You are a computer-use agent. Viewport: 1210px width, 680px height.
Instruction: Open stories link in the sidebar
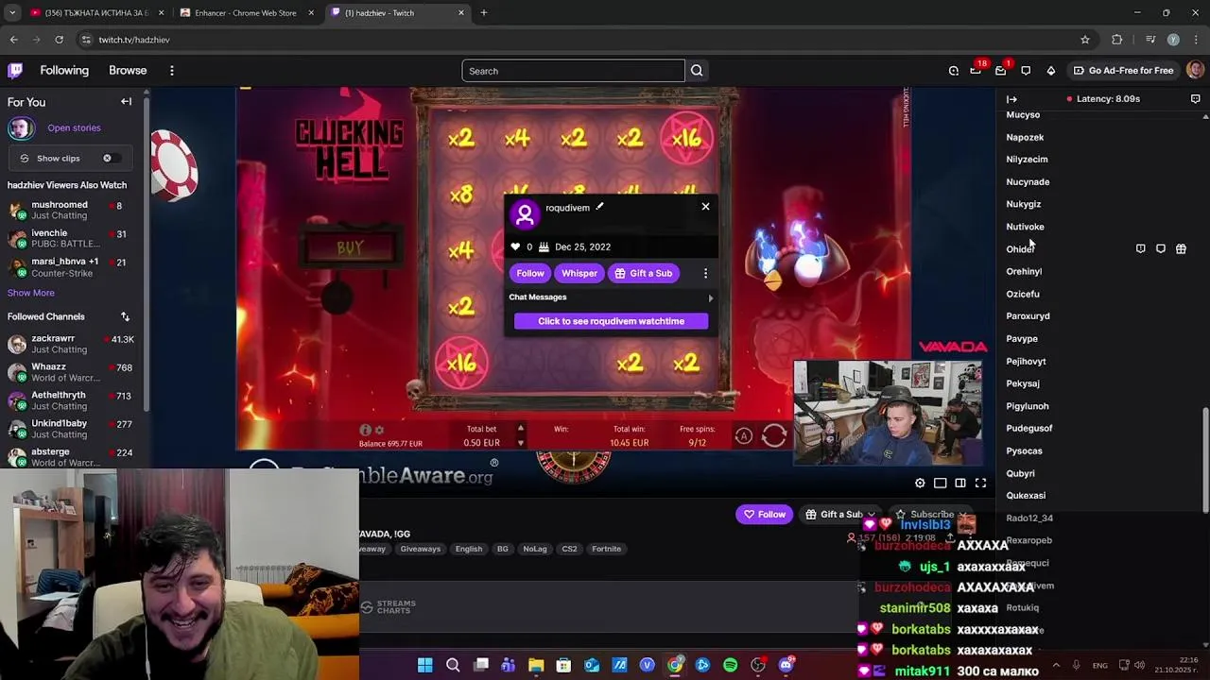pyautogui.click(x=74, y=127)
